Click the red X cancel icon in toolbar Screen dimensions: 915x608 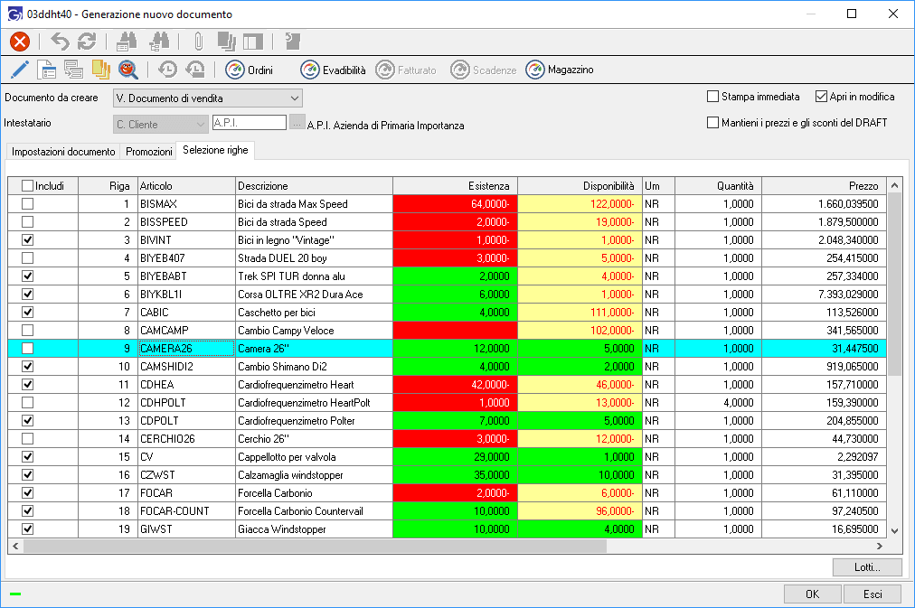pos(20,42)
